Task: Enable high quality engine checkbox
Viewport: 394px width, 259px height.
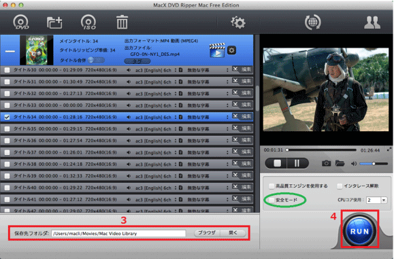Action: 272,186
